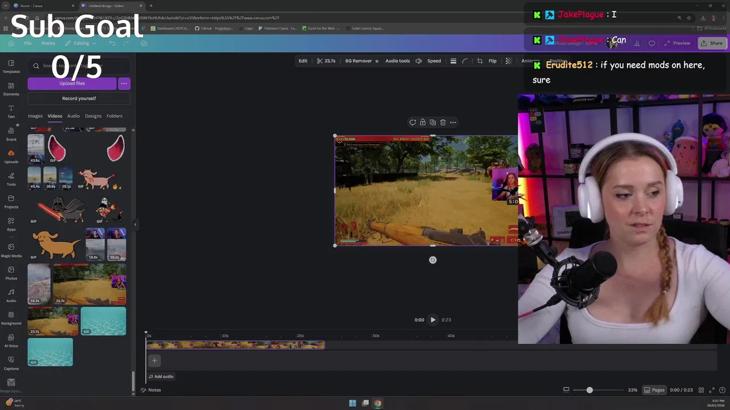
Task: Select the orange dachshund GIF thumbnail
Action: point(55,245)
